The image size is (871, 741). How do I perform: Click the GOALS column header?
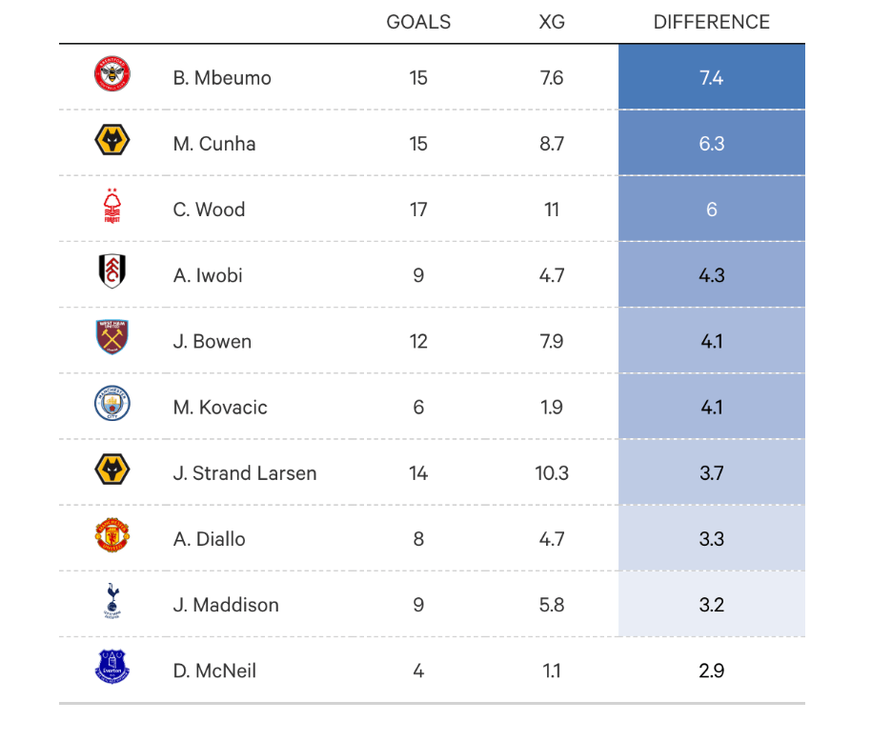pos(418,22)
